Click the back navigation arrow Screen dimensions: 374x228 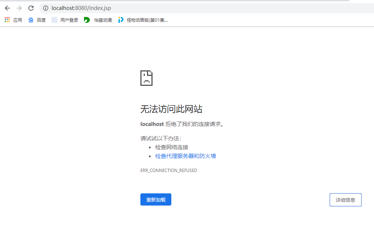(7, 8)
